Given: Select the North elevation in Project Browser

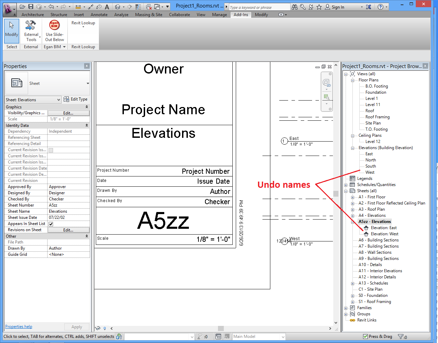Looking at the screenshot, I should tap(371, 160).
